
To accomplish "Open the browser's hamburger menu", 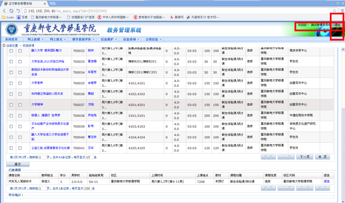I will pos(341,11).
